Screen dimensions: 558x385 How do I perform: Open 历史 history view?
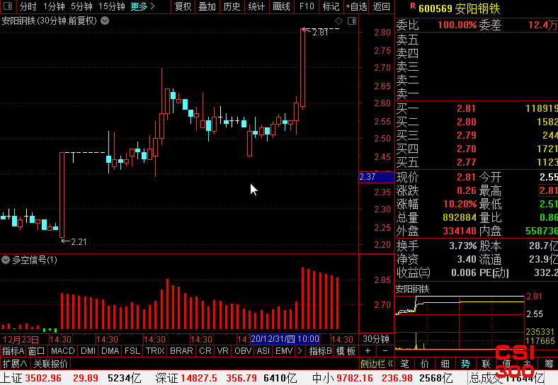232,6
